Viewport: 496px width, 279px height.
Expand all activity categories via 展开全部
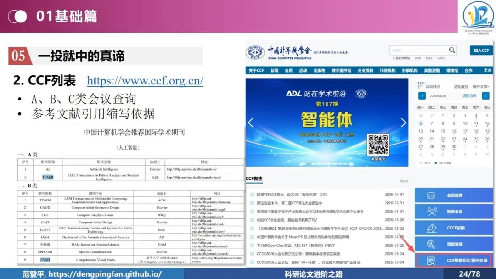tap(481, 87)
